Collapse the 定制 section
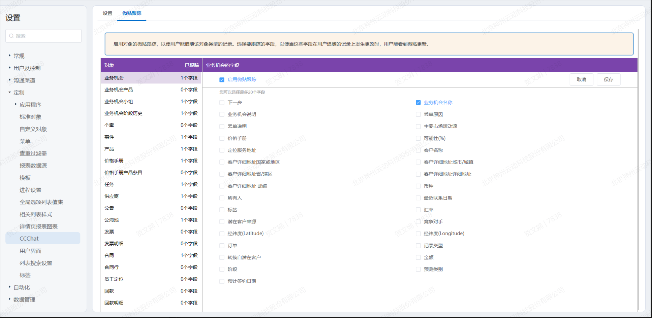This screenshot has width=652, height=318. 9,92
